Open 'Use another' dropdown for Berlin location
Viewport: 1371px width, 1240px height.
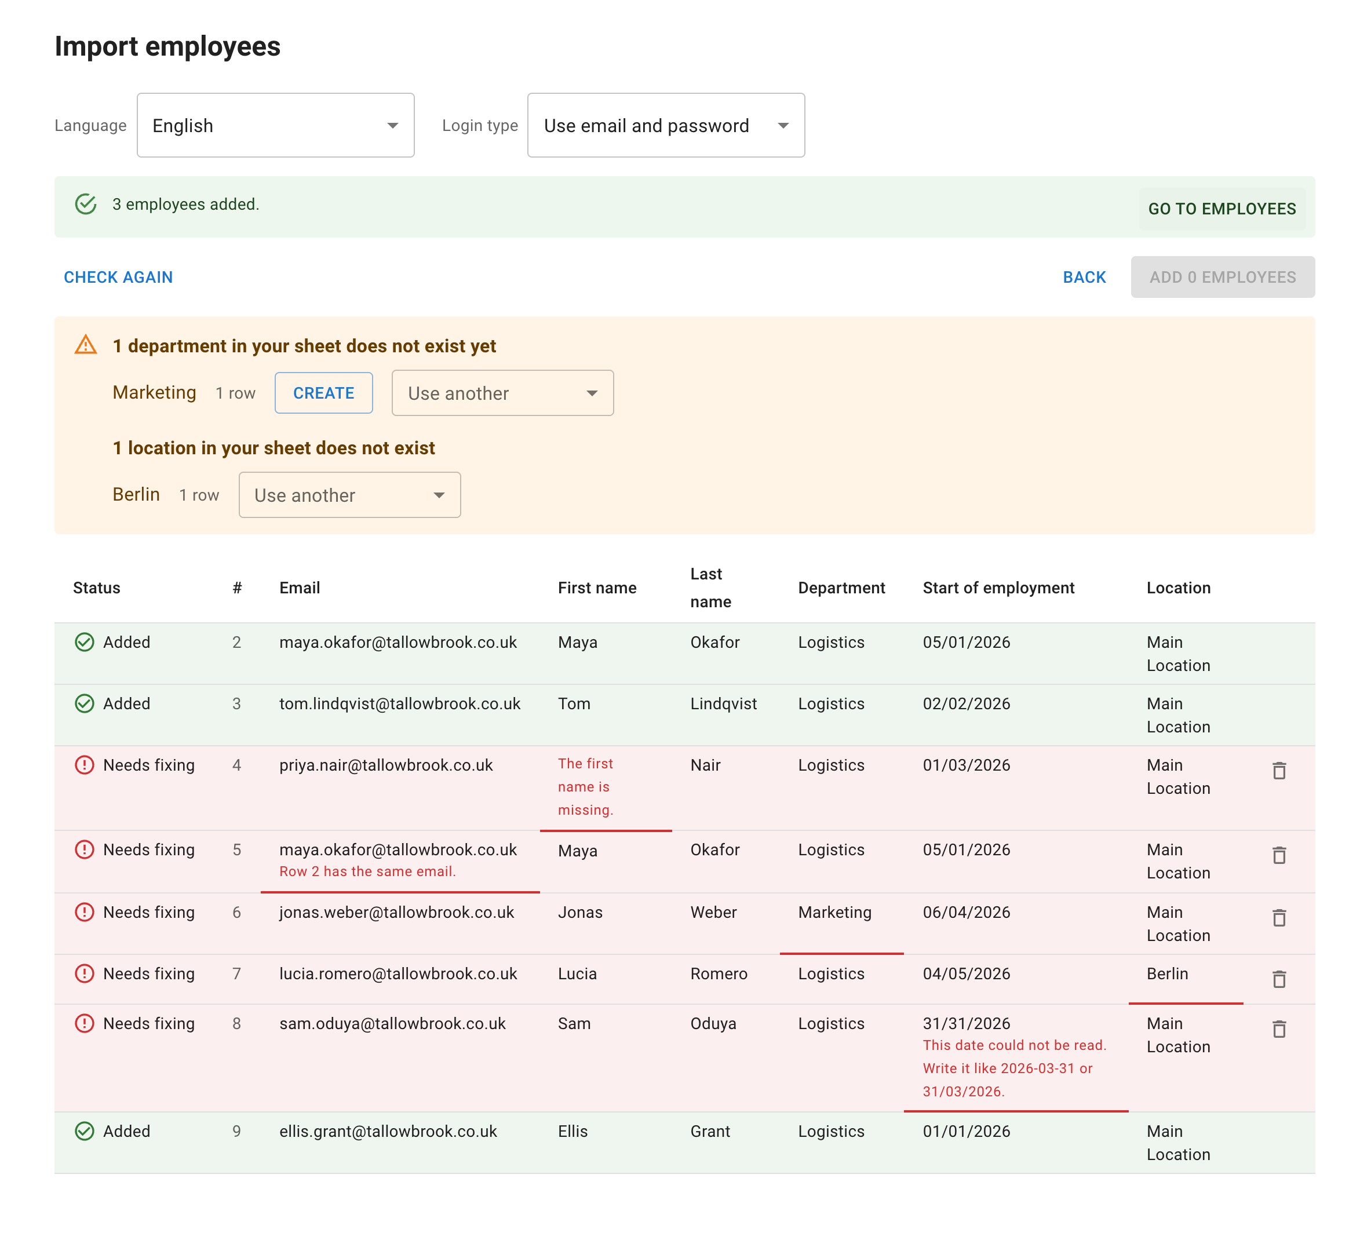coord(349,495)
